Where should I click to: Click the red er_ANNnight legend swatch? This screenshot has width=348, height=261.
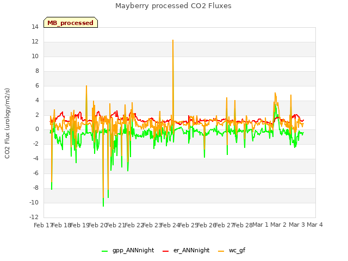[166, 251]
